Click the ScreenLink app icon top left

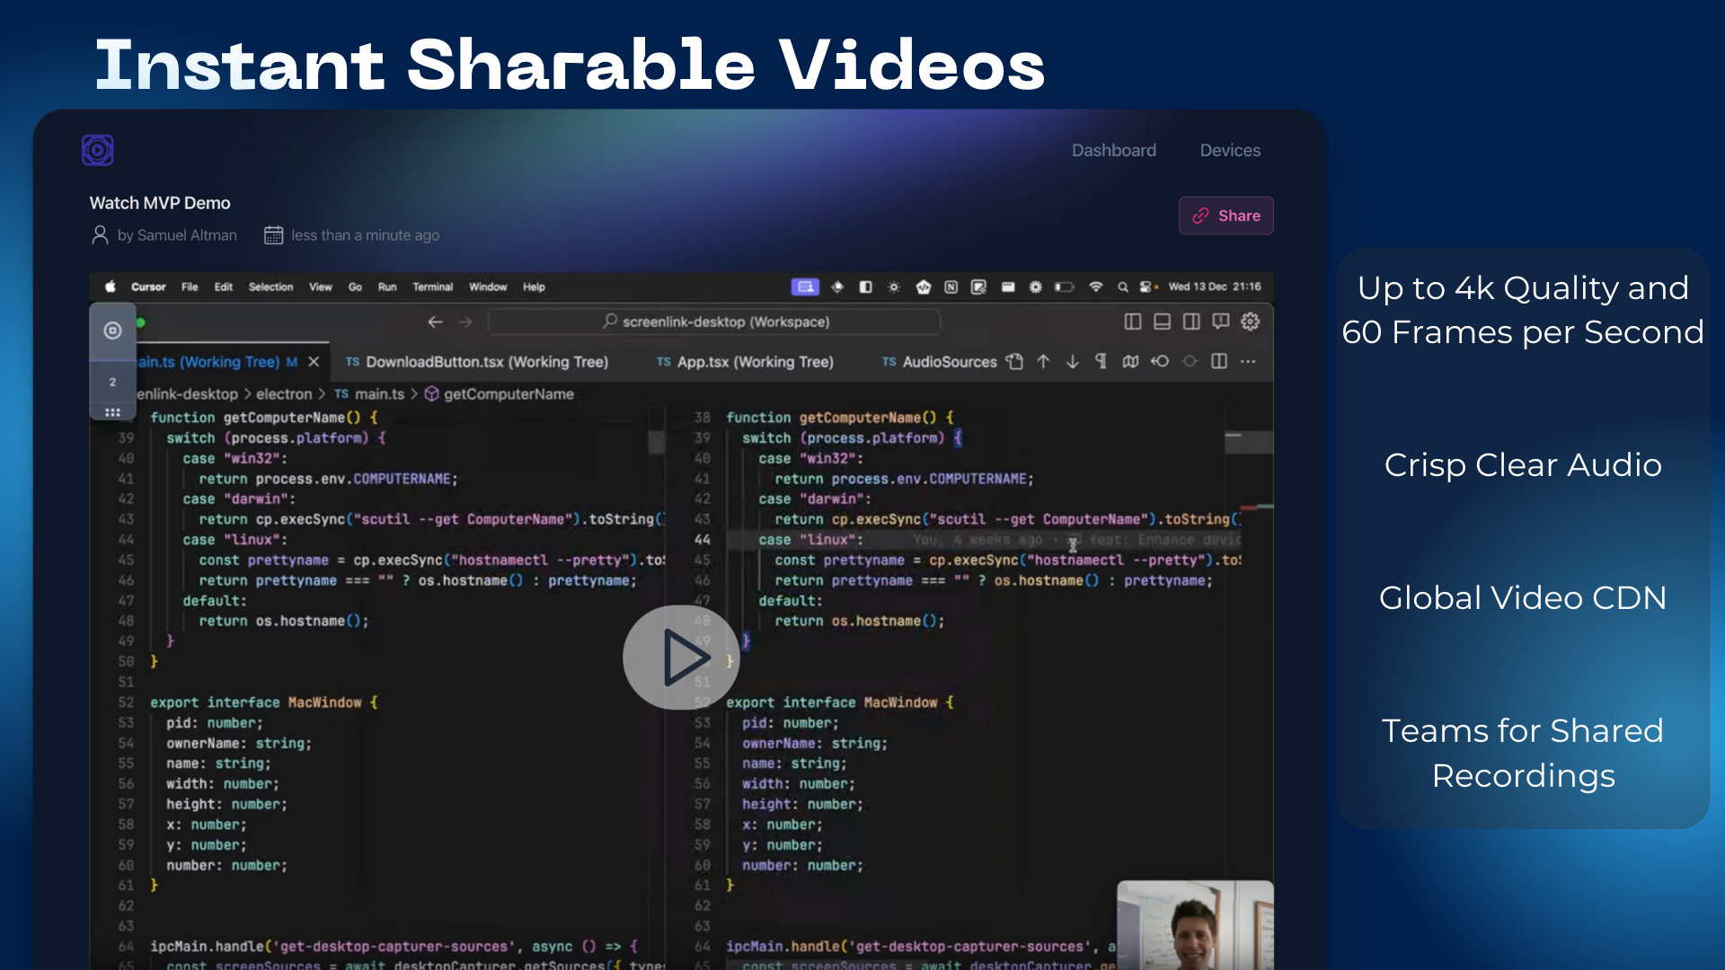click(x=97, y=149)
